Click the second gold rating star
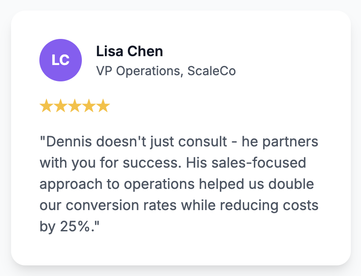361x276 pixels. [61, 106]
